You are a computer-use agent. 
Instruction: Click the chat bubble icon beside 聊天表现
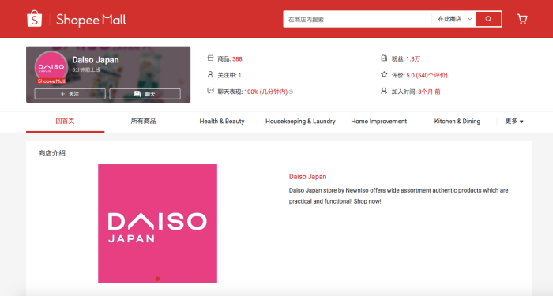tap(211, 91)
